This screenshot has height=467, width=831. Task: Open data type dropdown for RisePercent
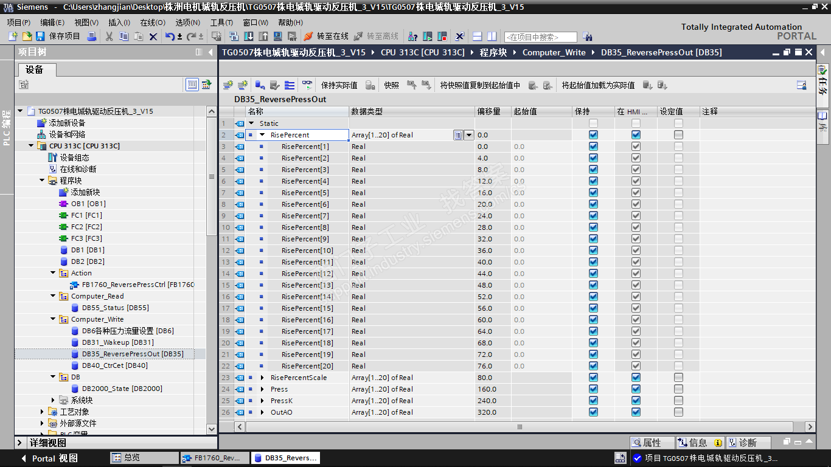(x=468, y=135)
